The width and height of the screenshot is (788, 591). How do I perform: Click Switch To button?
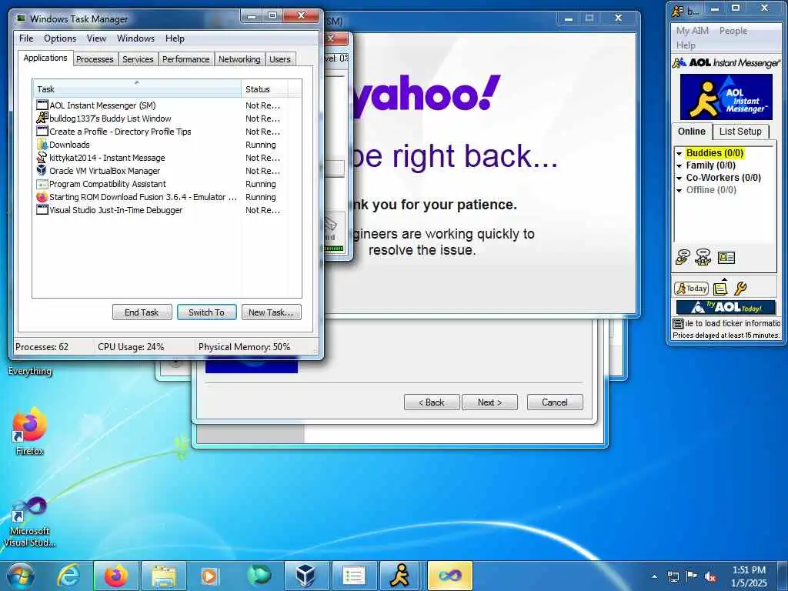206,312
